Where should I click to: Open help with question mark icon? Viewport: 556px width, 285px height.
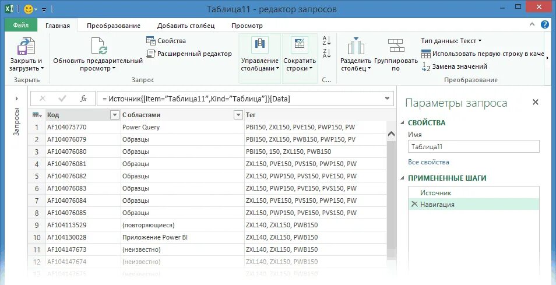point(545,24)
